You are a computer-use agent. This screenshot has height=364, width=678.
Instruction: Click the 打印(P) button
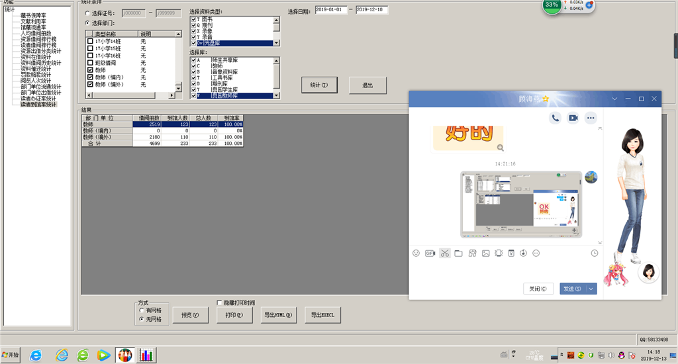click(x=234, y=315)
